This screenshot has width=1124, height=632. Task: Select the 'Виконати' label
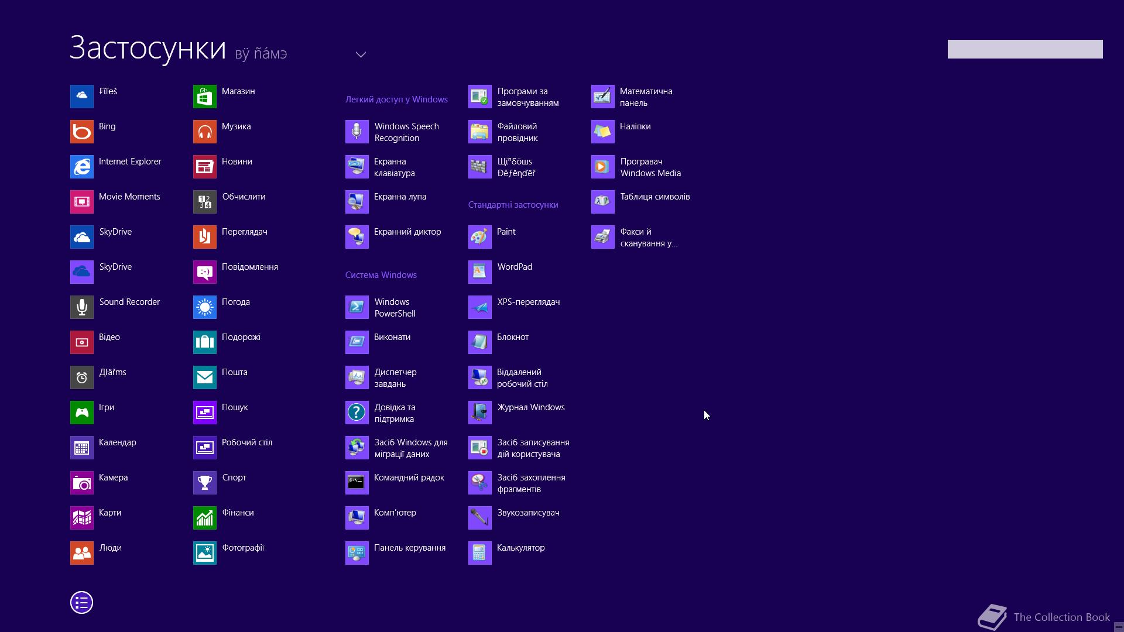[392, 337]
